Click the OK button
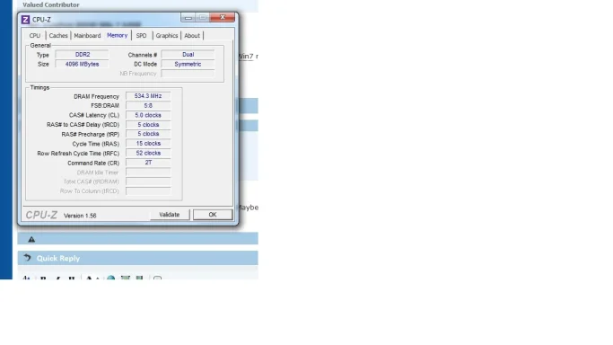Screen dimensions: 613x345 point(213,215)
